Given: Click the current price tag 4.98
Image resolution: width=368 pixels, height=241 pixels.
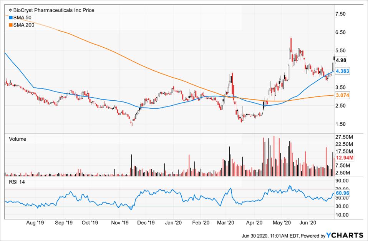Looking at the screenshot, I should (341, 60).
